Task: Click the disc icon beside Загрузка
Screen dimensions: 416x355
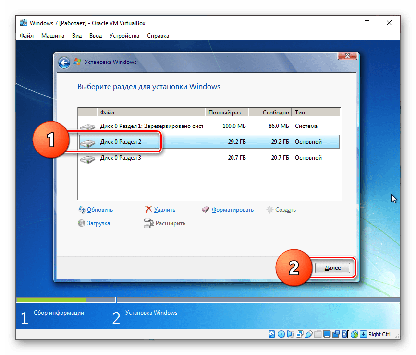Action: click(82, 223)
